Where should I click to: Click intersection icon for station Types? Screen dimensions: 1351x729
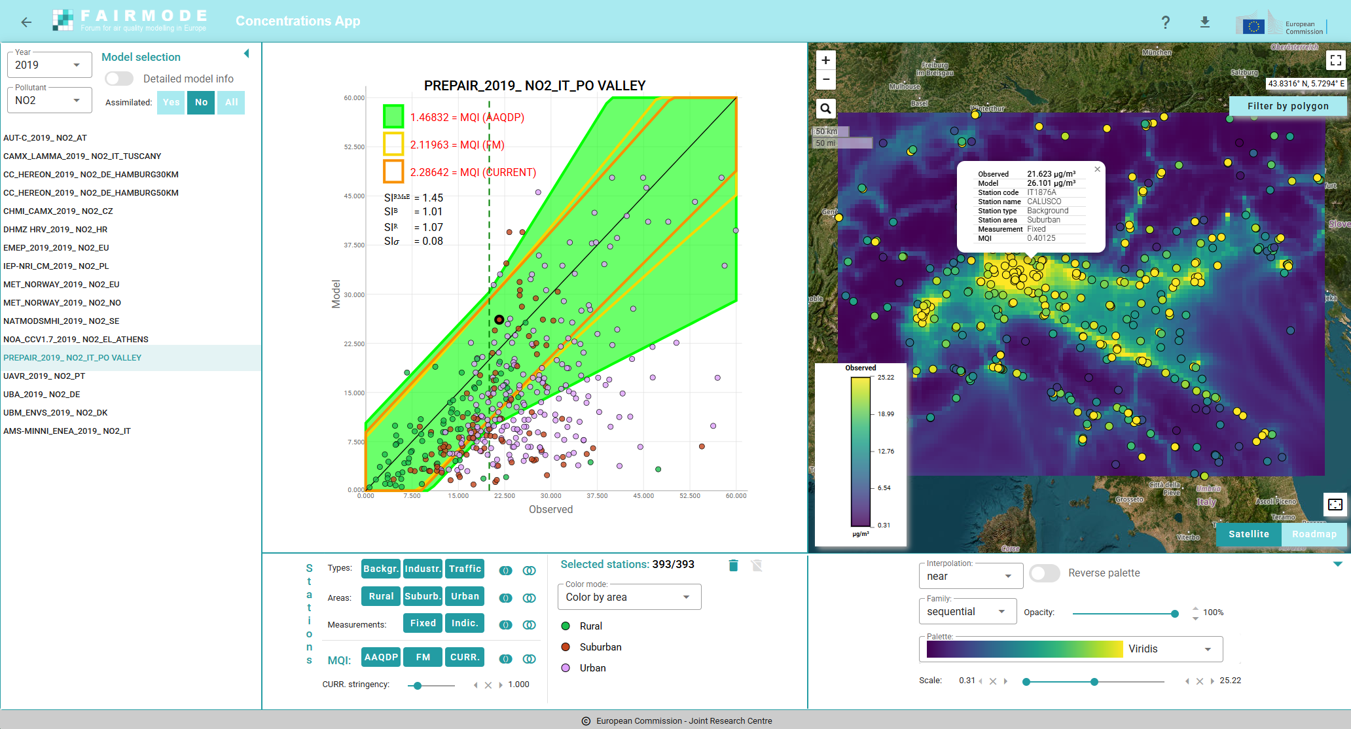(x=506, y=571)
